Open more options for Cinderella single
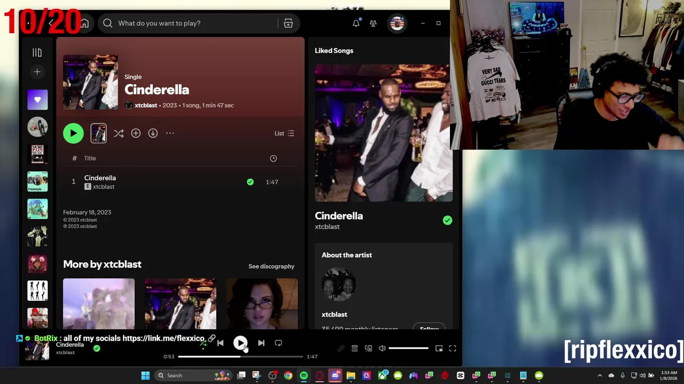 [170, 133]
